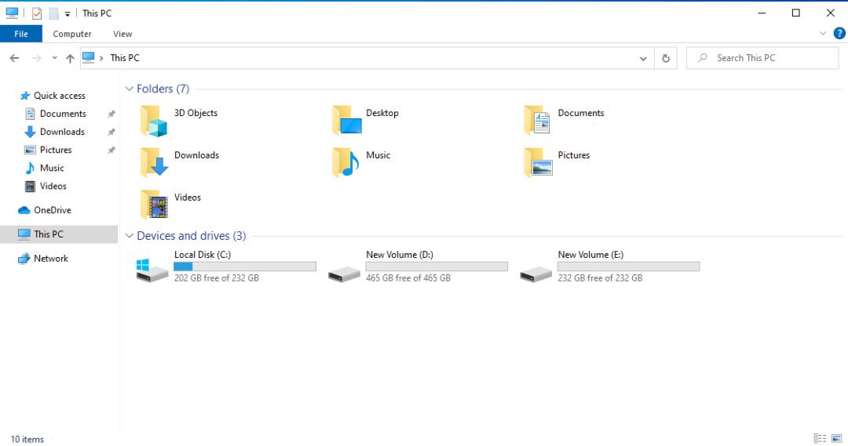Open address bar history dropdown
Screen dimensions: 848x446
[x=643, y=58]
